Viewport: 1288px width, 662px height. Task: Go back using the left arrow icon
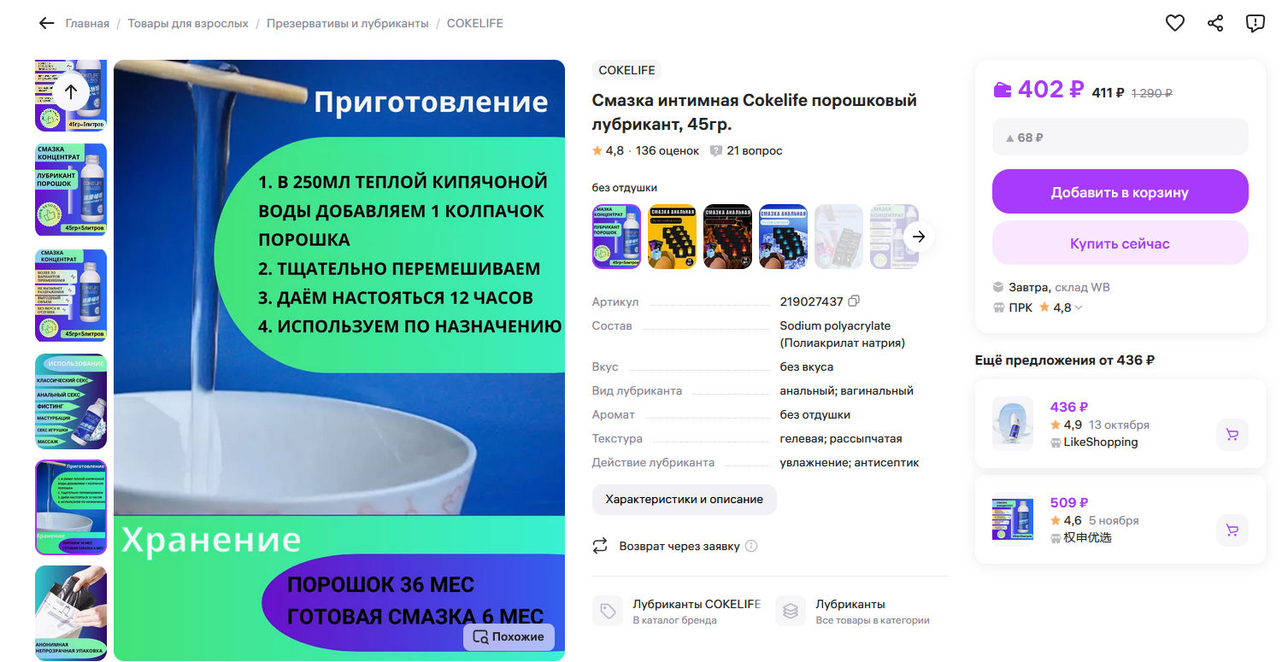46,23
